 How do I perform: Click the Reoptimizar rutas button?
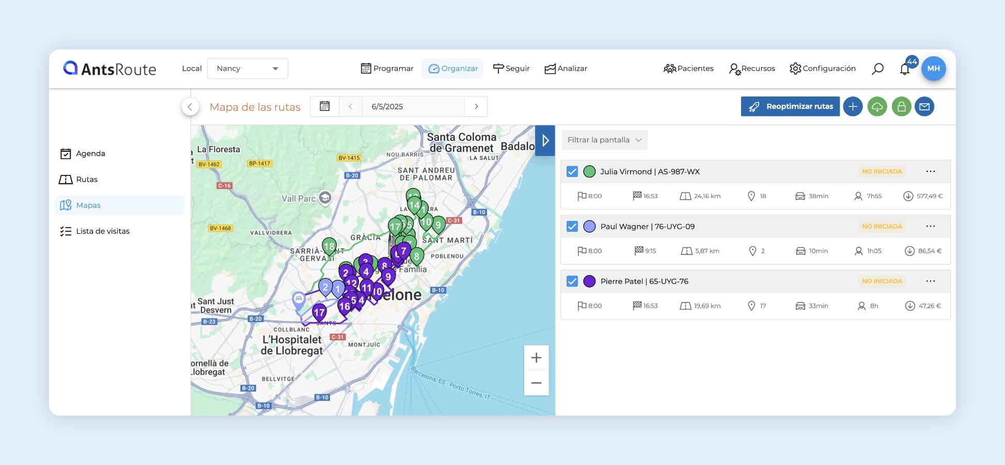790,106
